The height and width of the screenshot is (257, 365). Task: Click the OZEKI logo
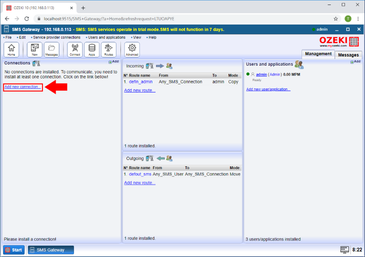click(x=339, y=41)
